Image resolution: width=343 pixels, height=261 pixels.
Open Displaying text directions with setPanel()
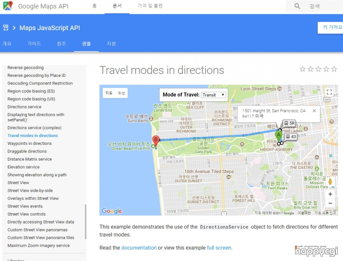point(36,117)
